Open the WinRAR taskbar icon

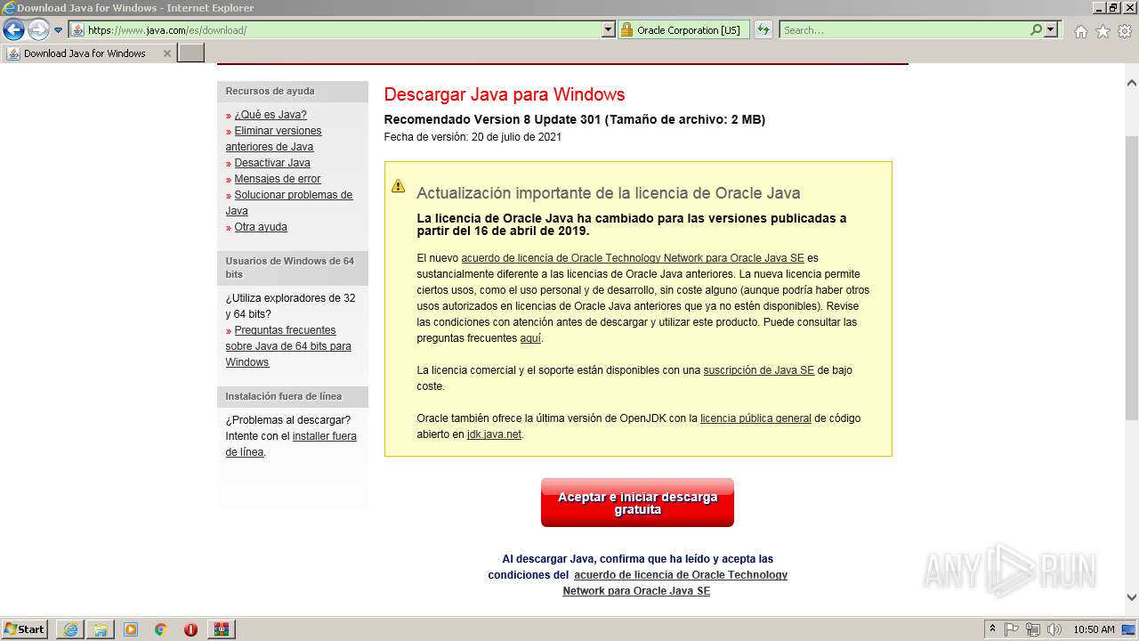(x=222, y=629)
